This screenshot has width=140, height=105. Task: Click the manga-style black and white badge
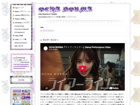(17, 98)
